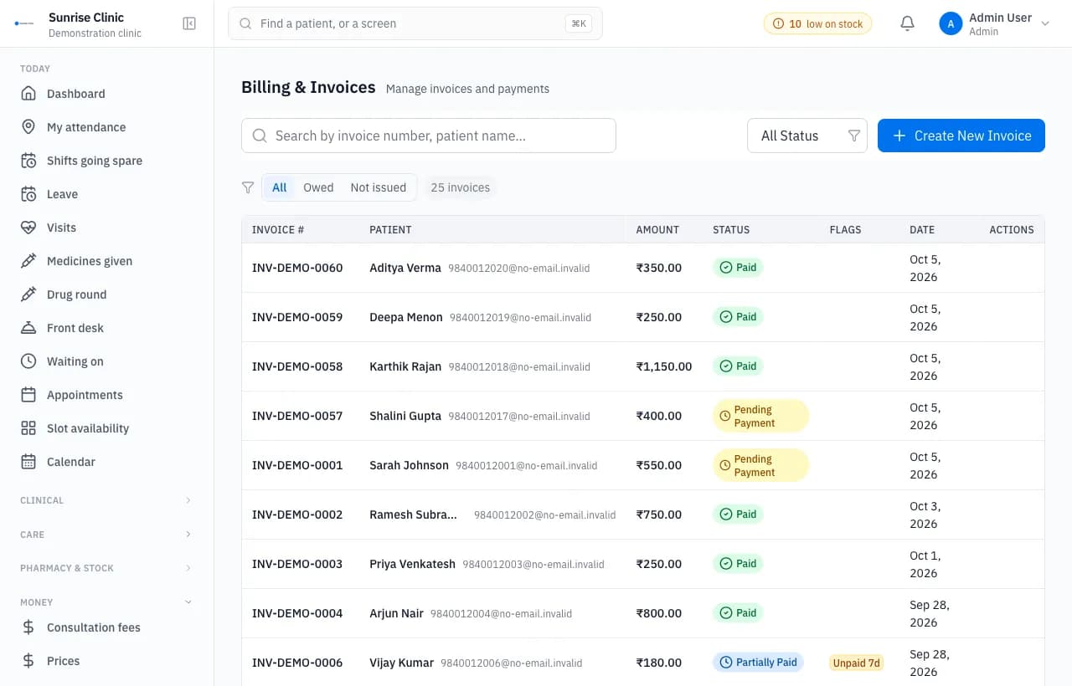Viewport: 1072px width, 686px height.
Task: Open the All Status dropdown
Action: (x=807, y=136)
